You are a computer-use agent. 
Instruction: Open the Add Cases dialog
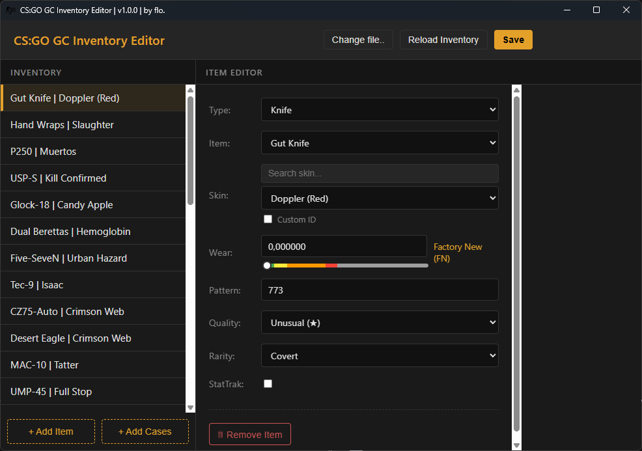coord(145,431)
